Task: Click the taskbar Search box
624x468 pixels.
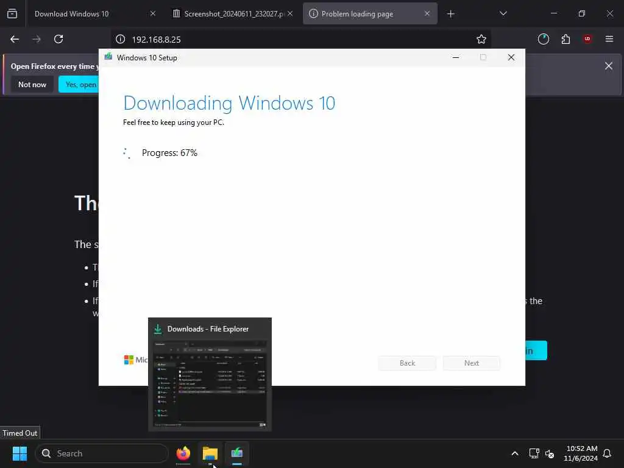Action: pos(102,453)
